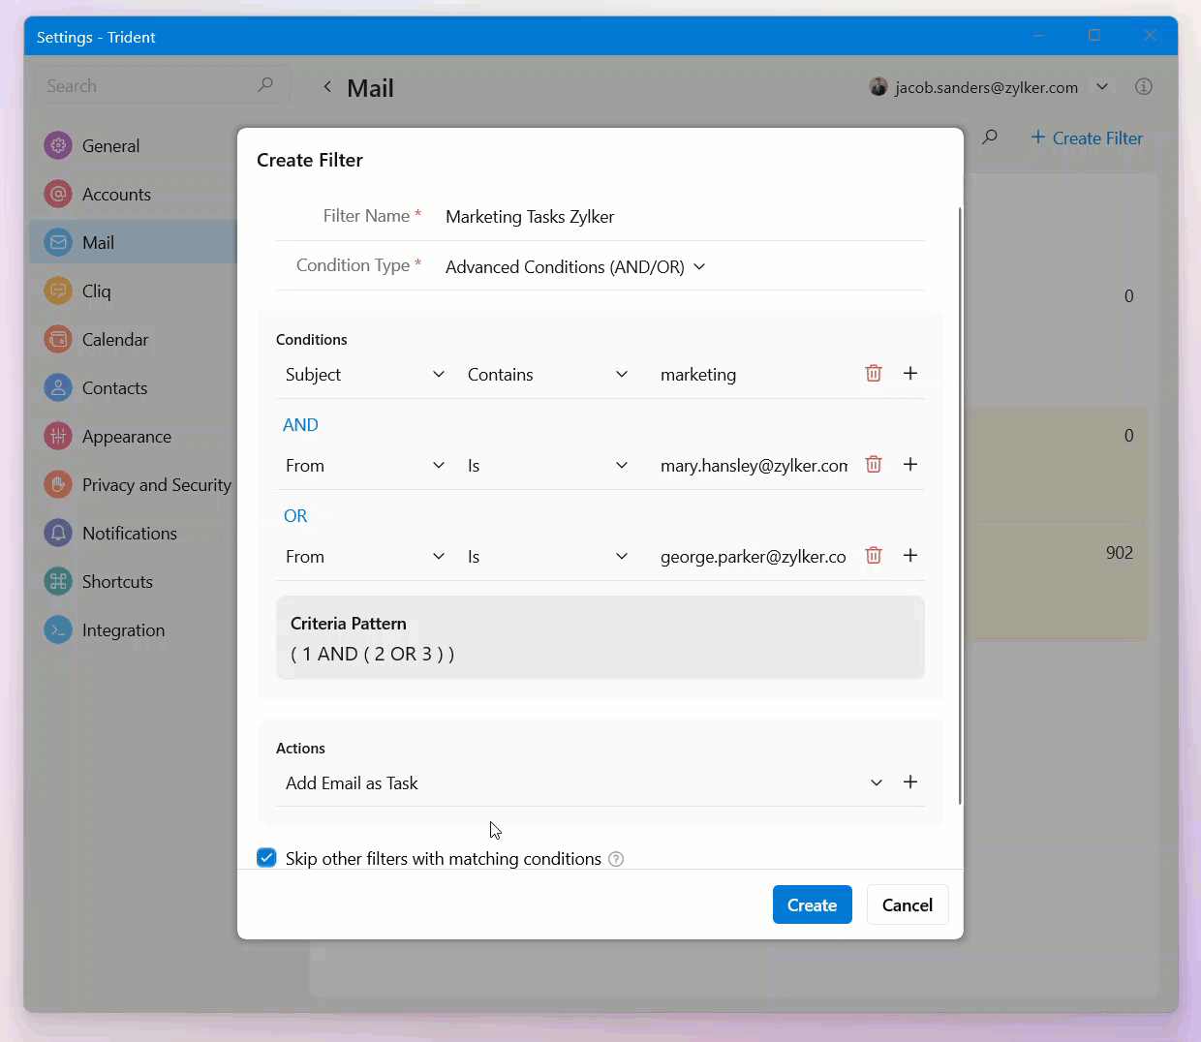Screen dimensions: 1201x1042
Task: Uncheck Skip other filters with matching conditions
Action: (x=266, y=858)
